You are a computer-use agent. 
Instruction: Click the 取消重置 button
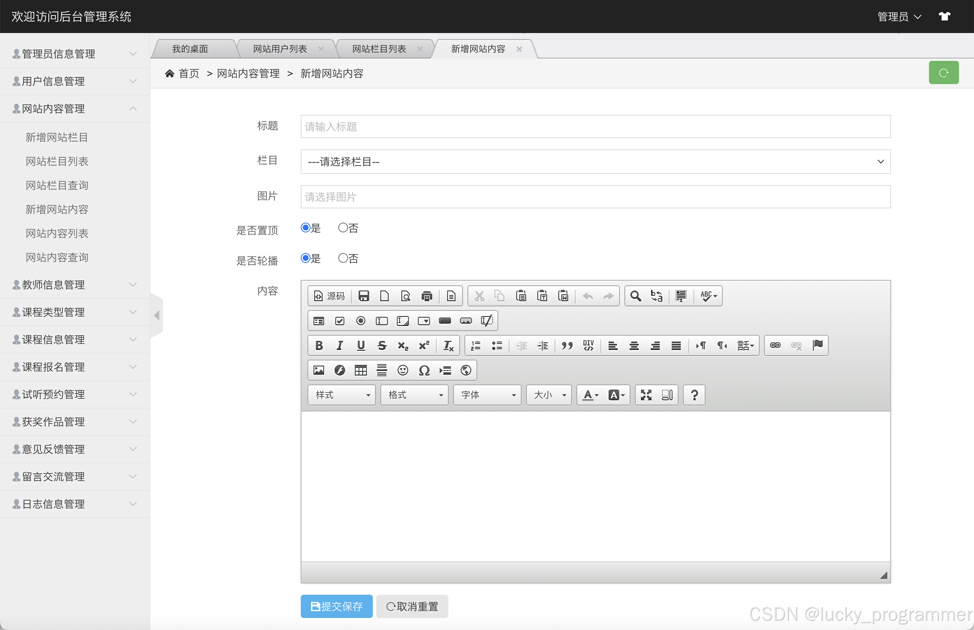(x=412, y=606)
